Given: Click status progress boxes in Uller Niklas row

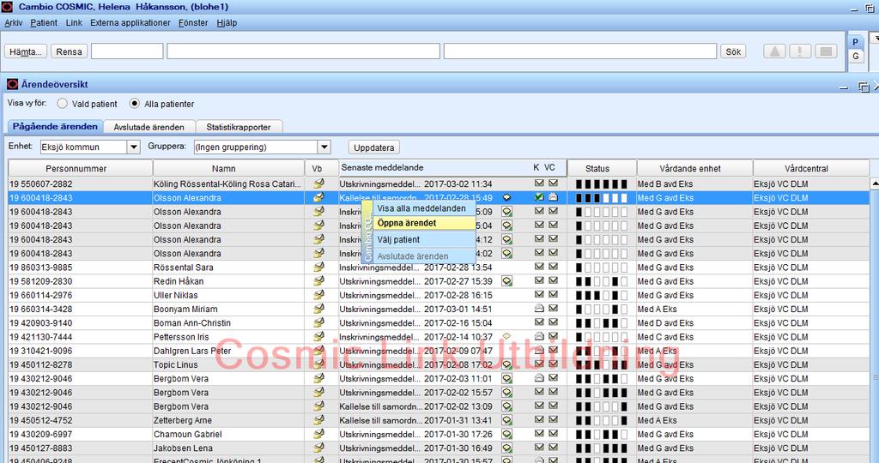Looking at the screenshot, I should click(x=602, y=295).
